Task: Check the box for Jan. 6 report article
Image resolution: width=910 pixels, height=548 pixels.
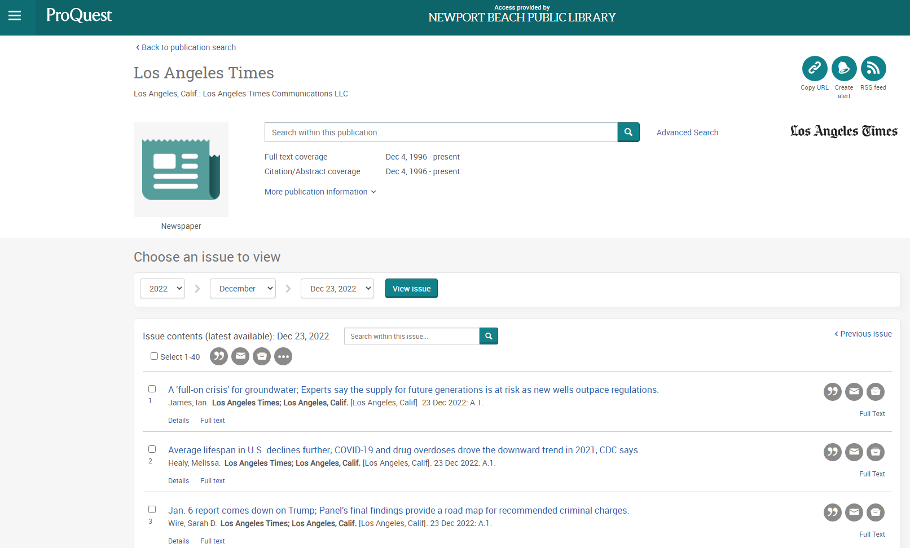Action: pyautogui.click(x=152, y=510)
